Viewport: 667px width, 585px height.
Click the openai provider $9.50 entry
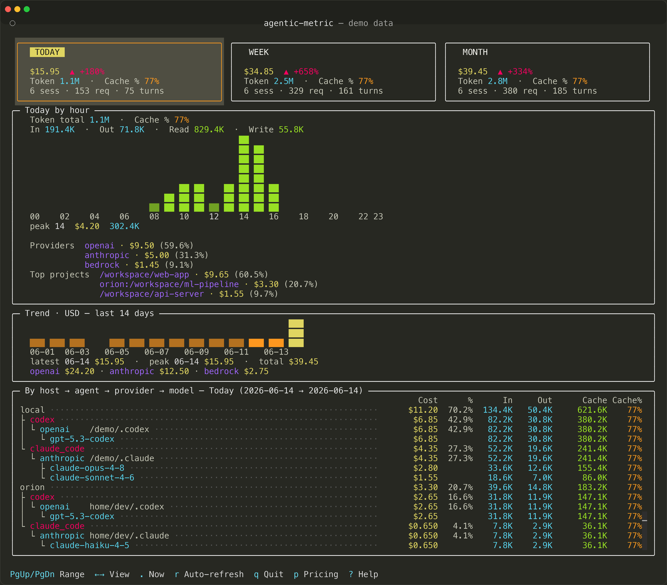point(139,246)
